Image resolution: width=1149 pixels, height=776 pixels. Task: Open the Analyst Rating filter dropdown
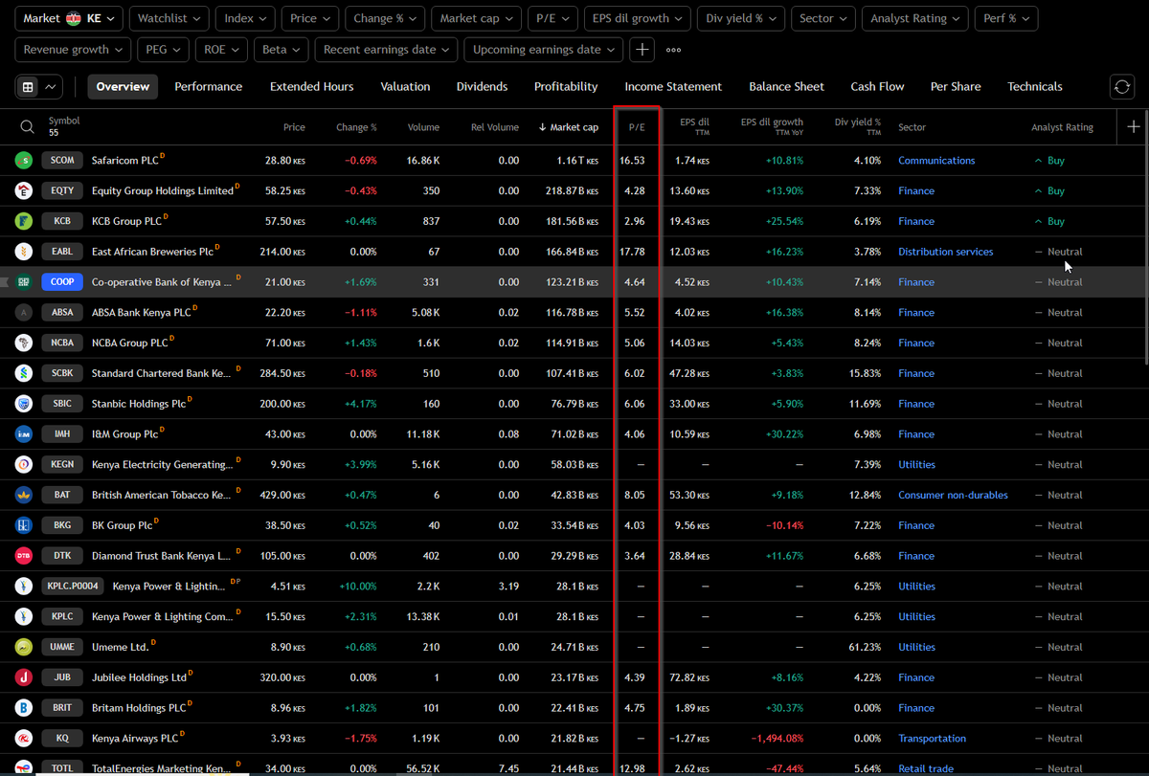[915, 19]
